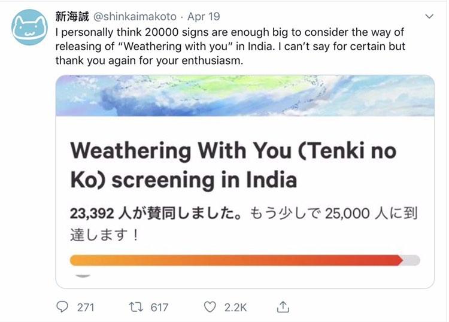Click the retweet arrows icon
Screen dimensions: 449x322
click(136, 307)
